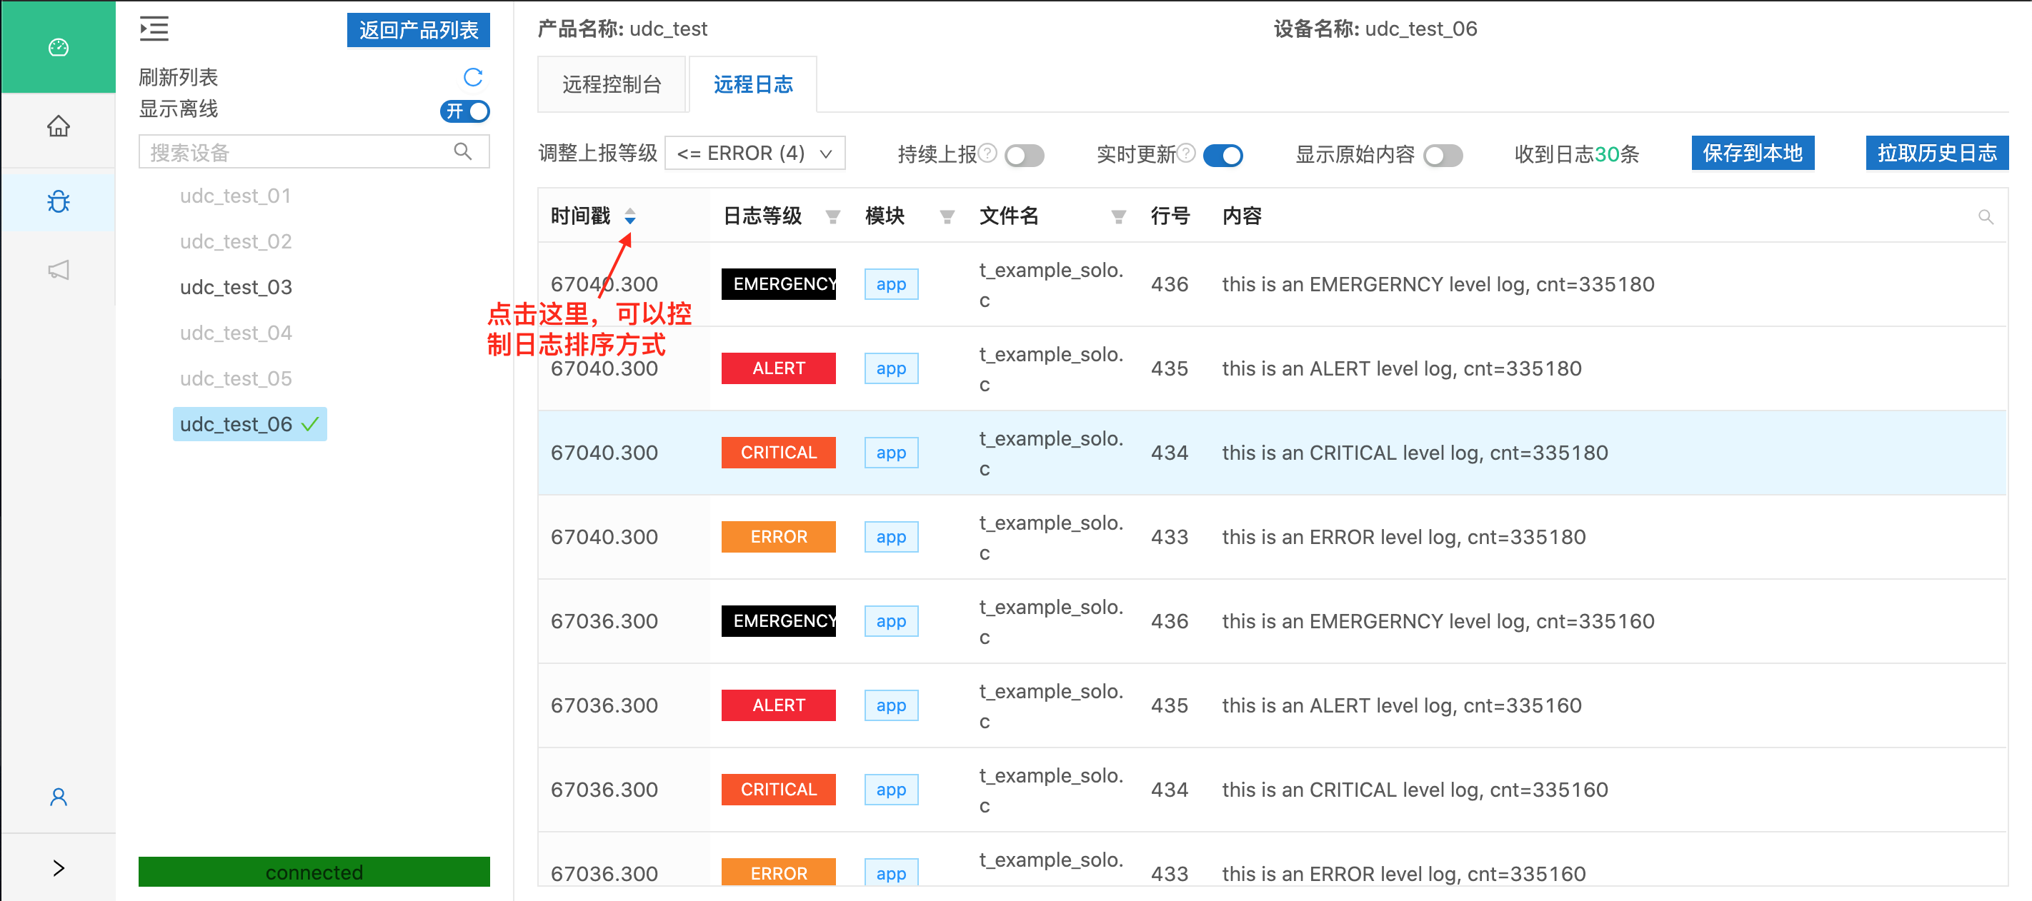Image resolution: width=2032 pixels, height=901 pixels.
Task: Open the log level column filter icon
Action: click(832, 217)
